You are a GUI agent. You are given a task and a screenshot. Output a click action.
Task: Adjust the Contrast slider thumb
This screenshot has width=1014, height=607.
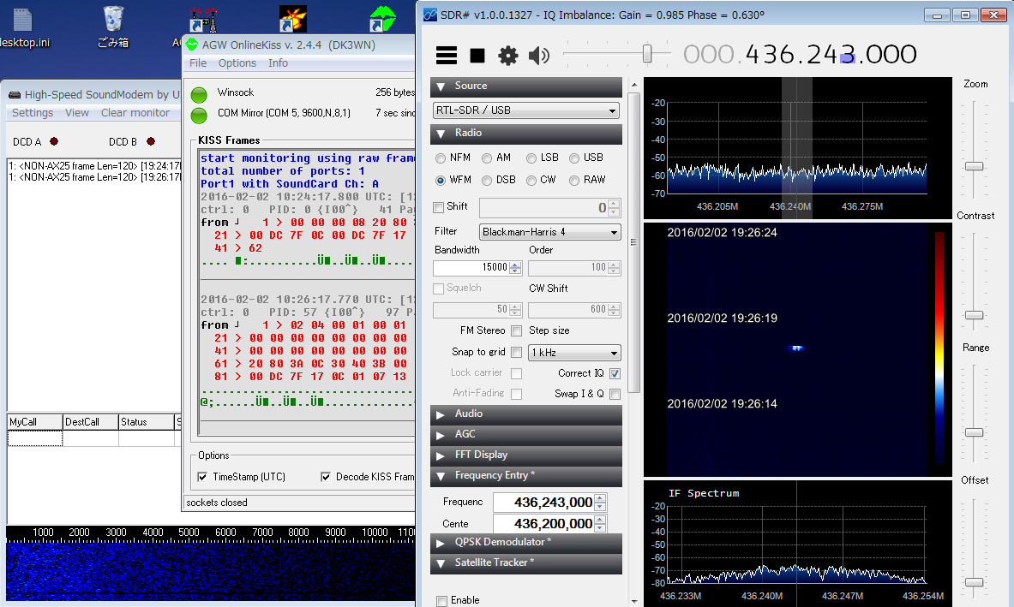(974, 315)
